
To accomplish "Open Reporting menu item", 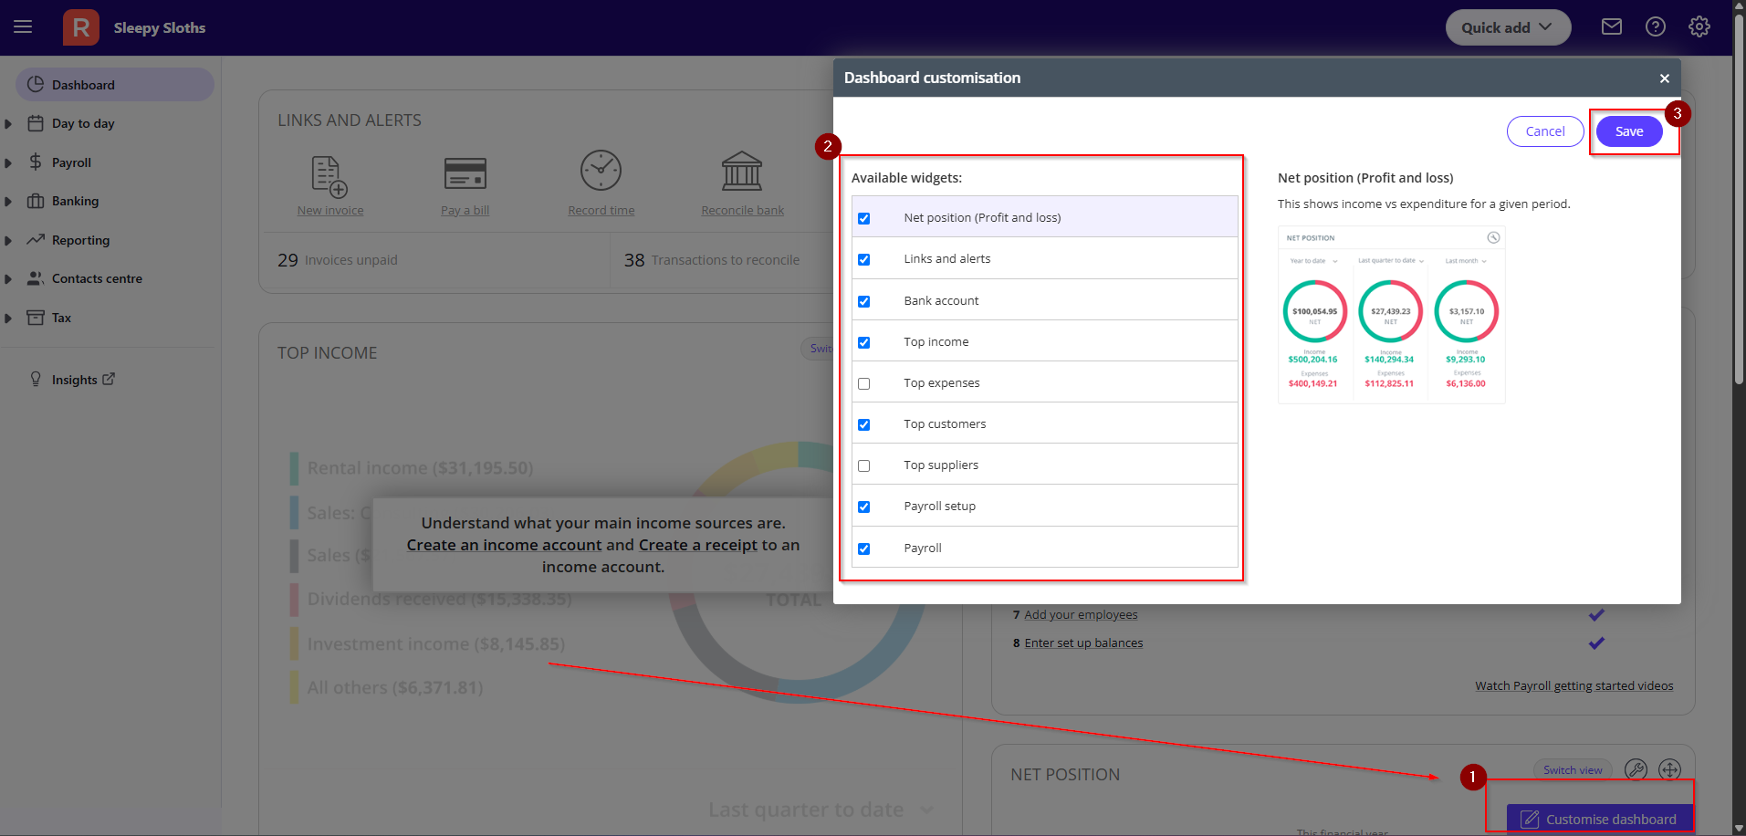I will pyautogui.click(x=80, y=240).
